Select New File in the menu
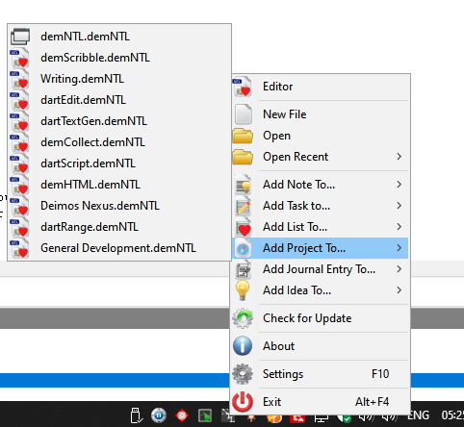Image resolution: width=464 pixels, height=427 pixels. [320, 114]
